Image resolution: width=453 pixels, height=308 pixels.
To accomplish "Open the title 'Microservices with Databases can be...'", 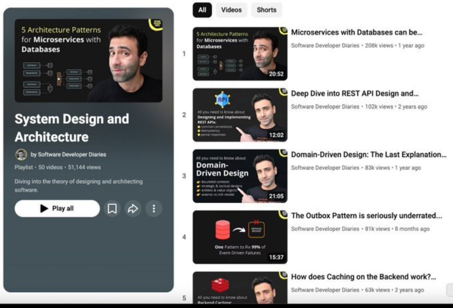I will click(x=357, y=33).
